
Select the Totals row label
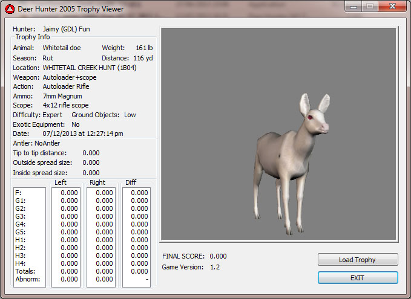point(24,271)
